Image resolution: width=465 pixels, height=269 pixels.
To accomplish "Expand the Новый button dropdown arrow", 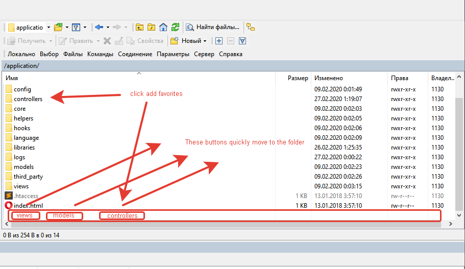I will click(205, 41).
